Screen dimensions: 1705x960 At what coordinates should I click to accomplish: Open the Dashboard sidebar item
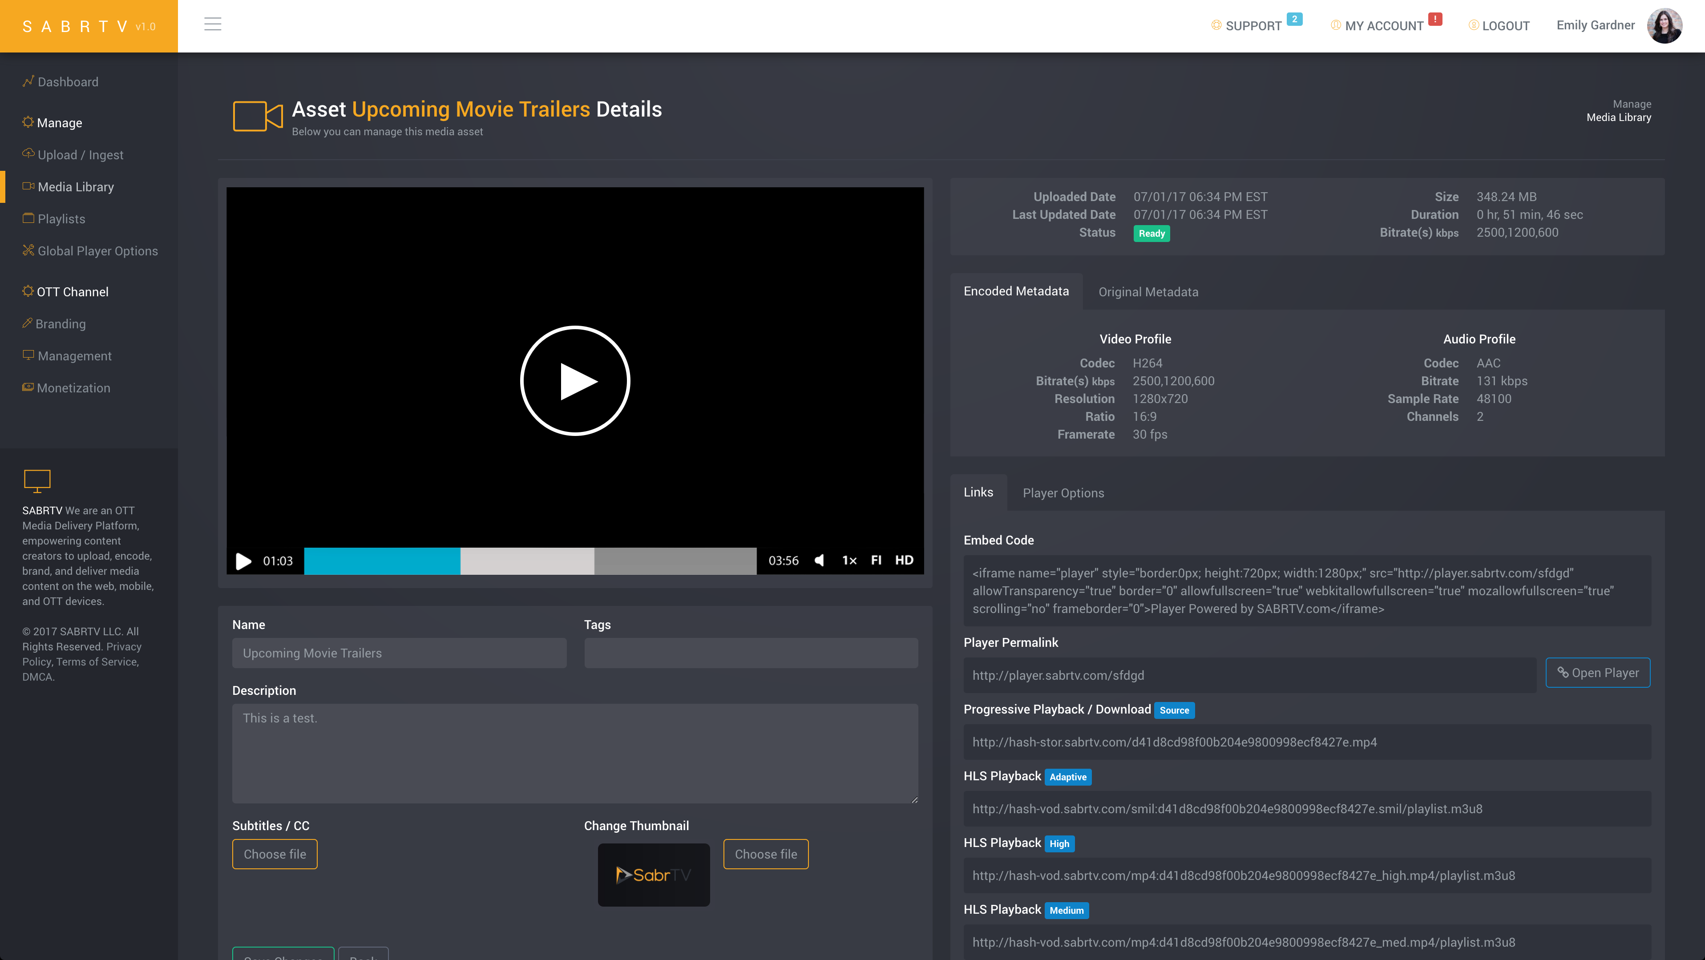coord(68,82)
